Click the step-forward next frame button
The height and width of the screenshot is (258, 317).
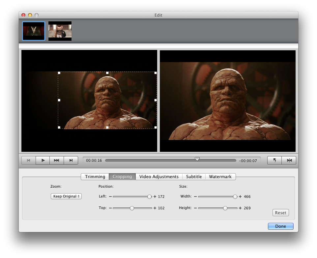71,160
